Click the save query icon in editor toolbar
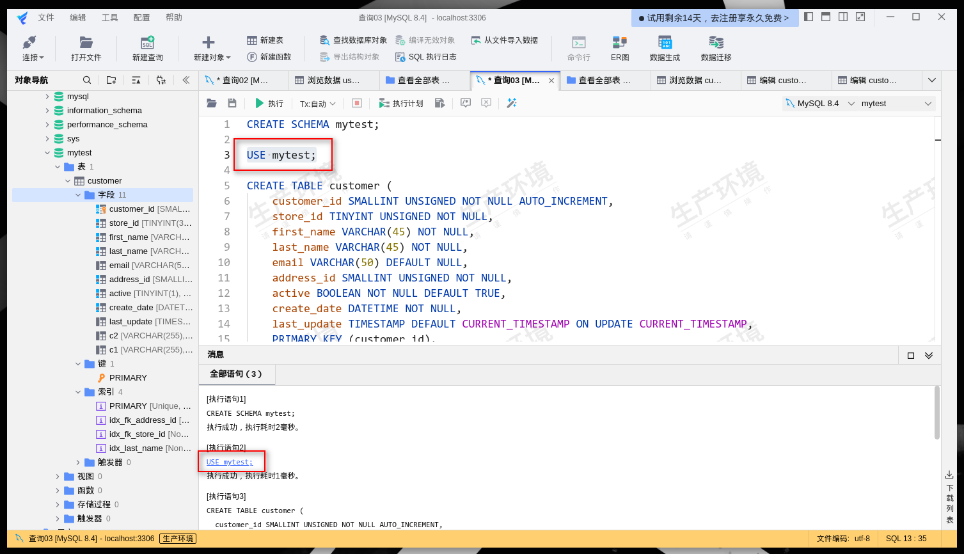 [232, 103]
